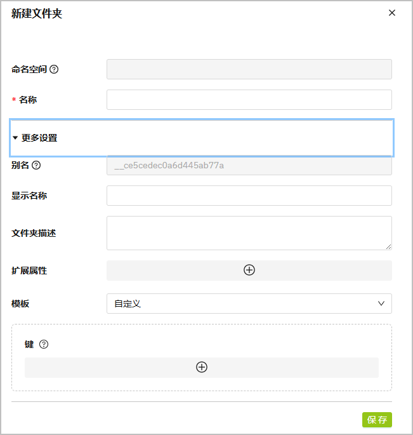Click the 模板 label
The height and width of the screenshot is (435, 413).
[20, 304]
